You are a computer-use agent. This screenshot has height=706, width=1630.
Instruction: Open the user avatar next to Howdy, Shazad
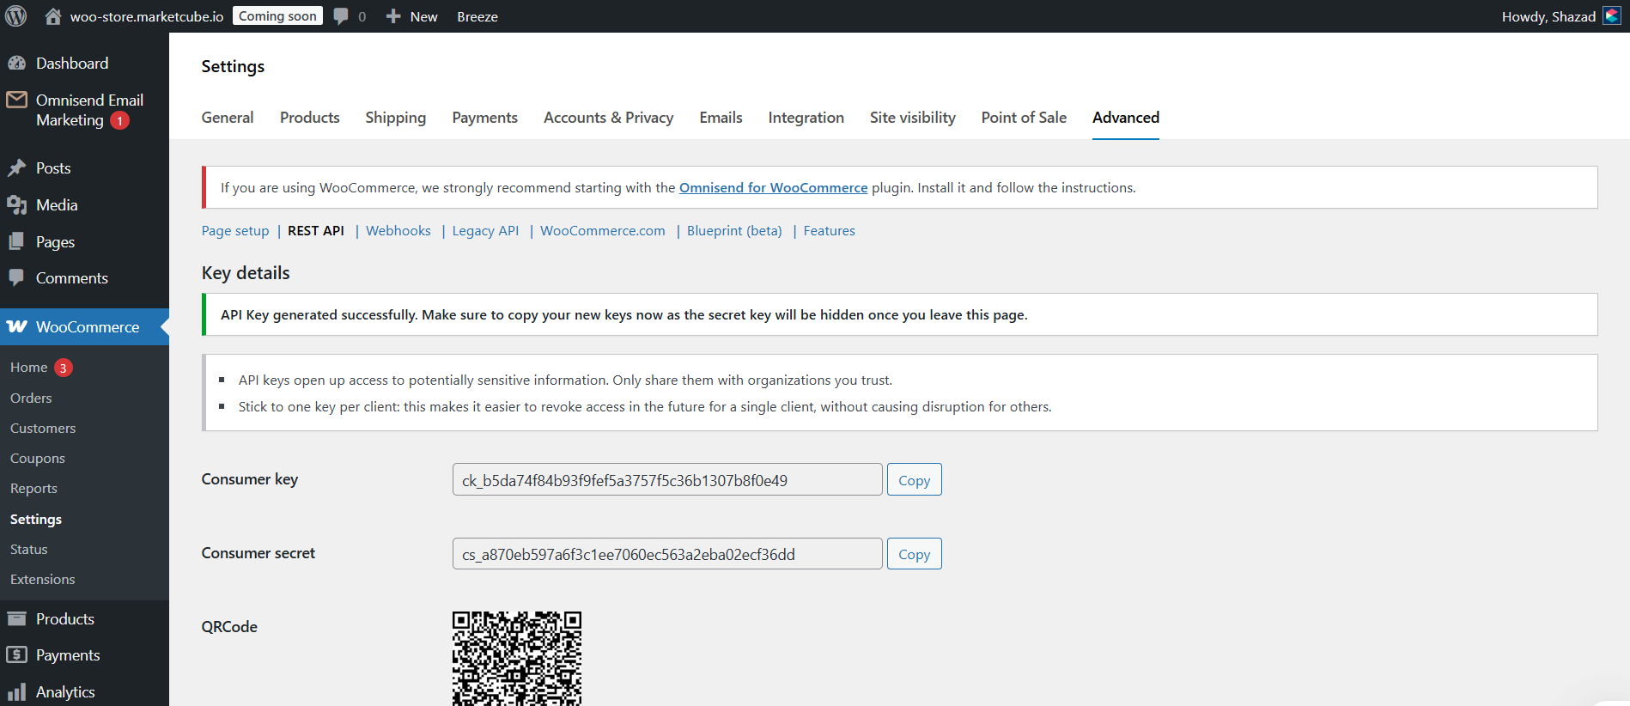tap(1612, 16)
